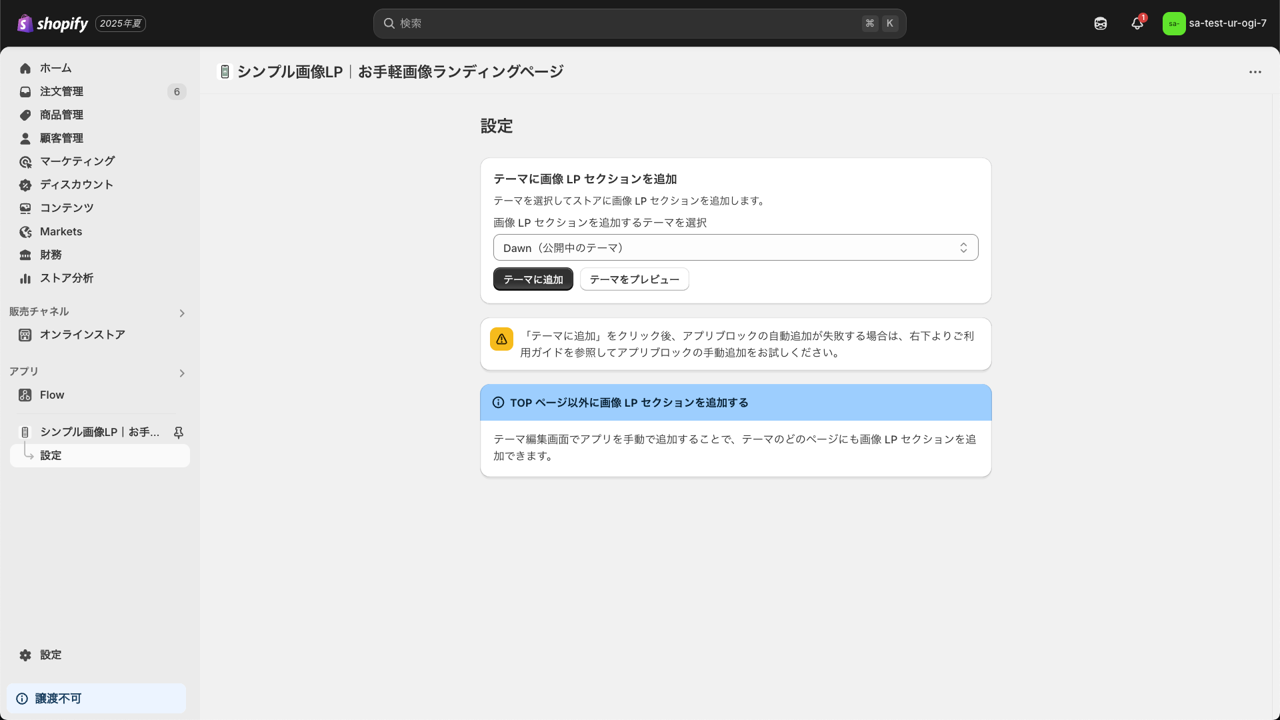Screen dimensions: 1280x720
Task: Open the ホーム page from sidebar
Action: pyautogui.click(x=56, y=68)
